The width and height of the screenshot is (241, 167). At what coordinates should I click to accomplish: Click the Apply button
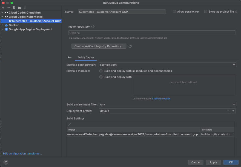(213, 162)
